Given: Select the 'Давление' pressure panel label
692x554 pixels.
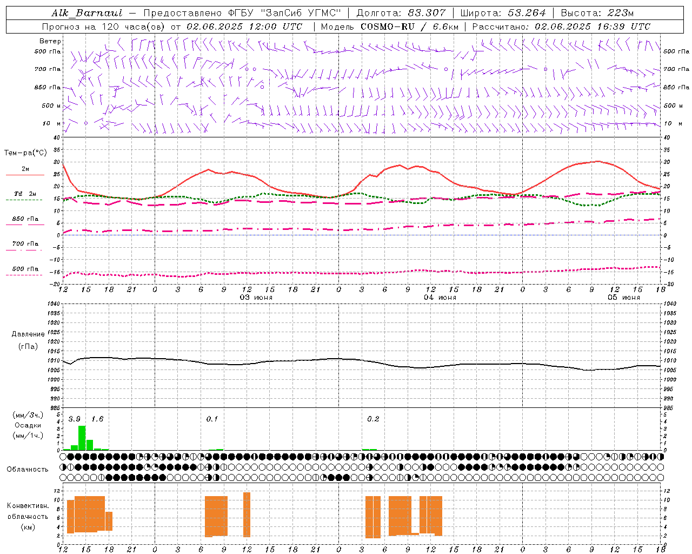Looking at the screenshot, I should pyautogui.click(x=28, y=334).
